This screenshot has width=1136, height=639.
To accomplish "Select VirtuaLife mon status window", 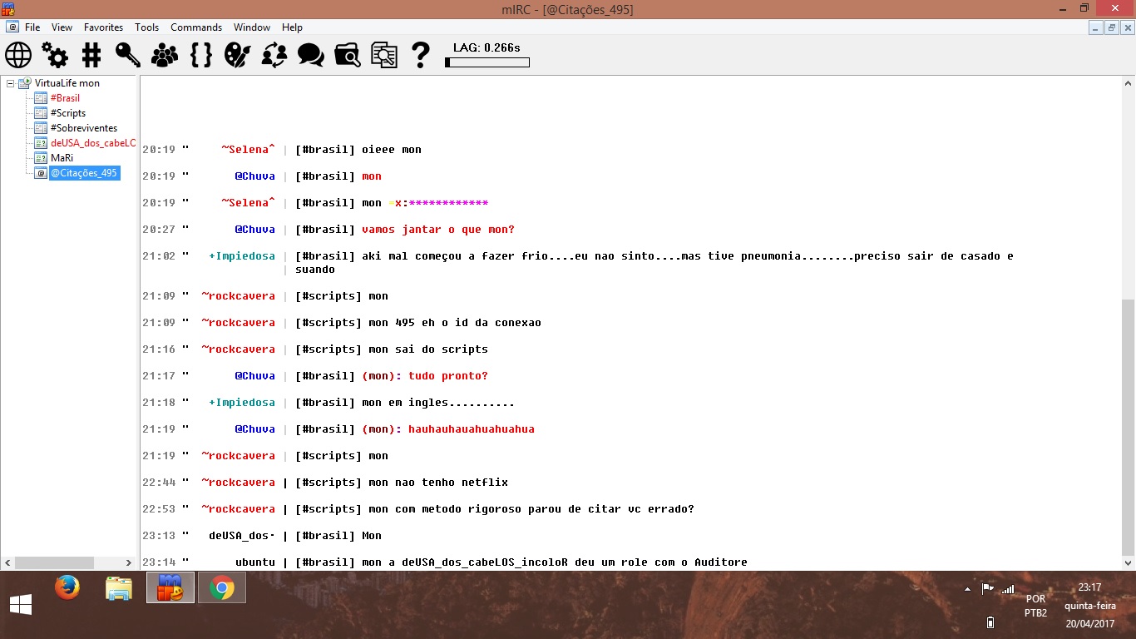I will [x=67, y=83].
